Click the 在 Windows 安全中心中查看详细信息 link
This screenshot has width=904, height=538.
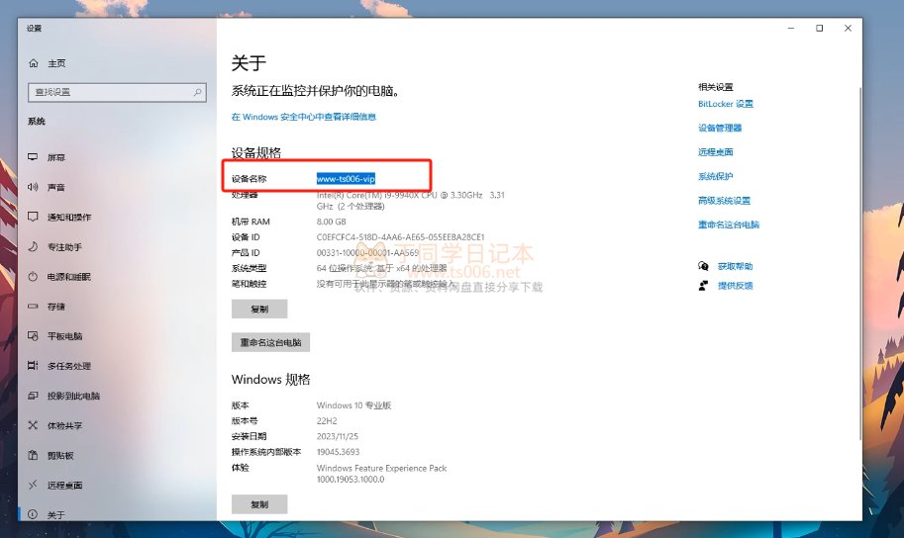pos(303,117)
